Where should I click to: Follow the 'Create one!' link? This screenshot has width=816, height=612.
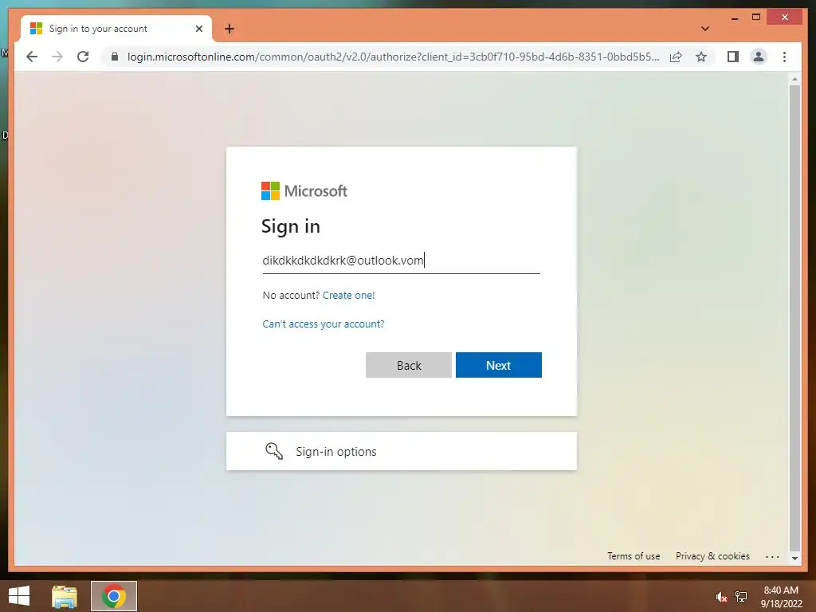(348, 295)
